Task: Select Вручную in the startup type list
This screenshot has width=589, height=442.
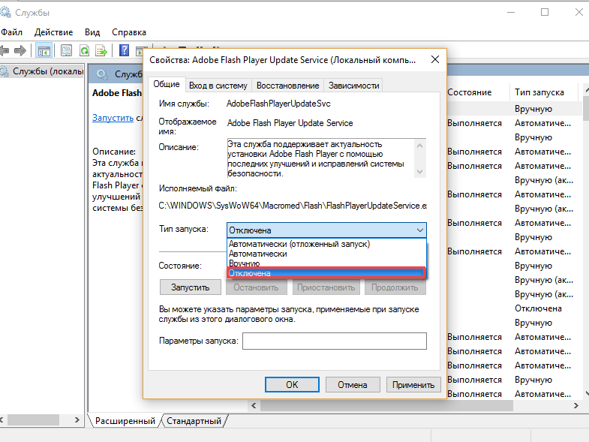Action: [245, 263]
